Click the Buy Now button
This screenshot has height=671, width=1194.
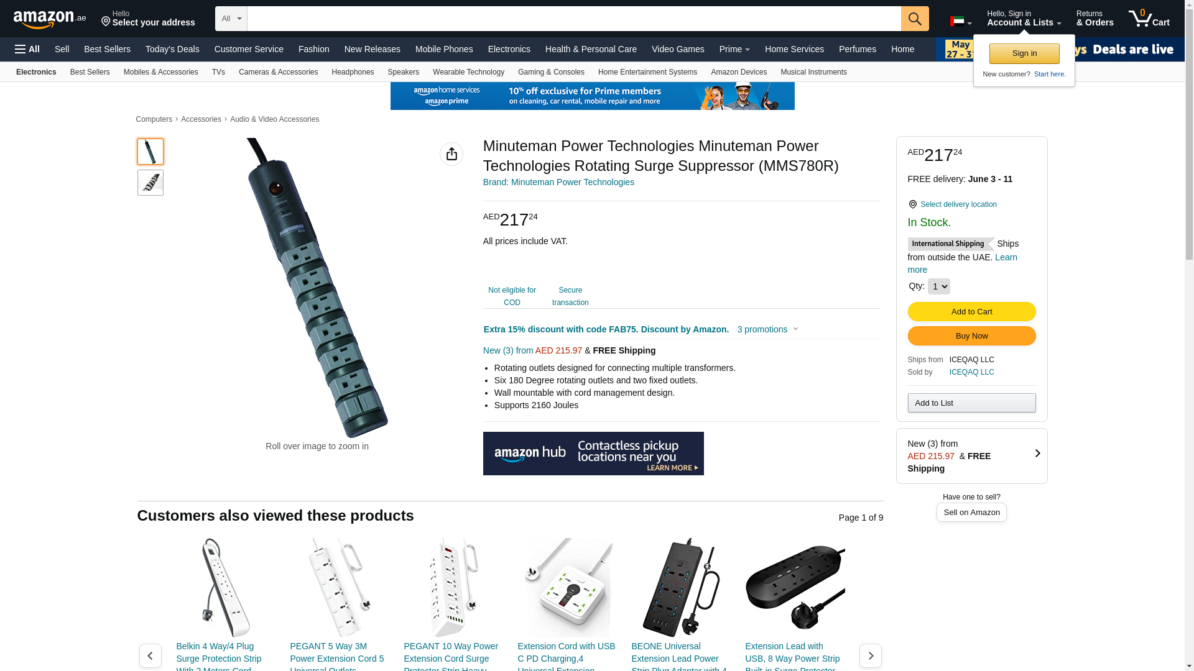point(972,336)
